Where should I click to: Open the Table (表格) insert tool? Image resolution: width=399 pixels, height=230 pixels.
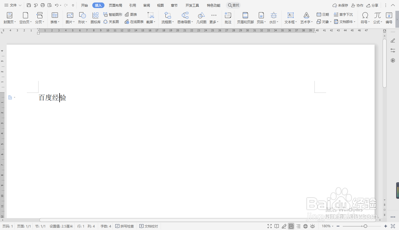[x=55, y=18]
